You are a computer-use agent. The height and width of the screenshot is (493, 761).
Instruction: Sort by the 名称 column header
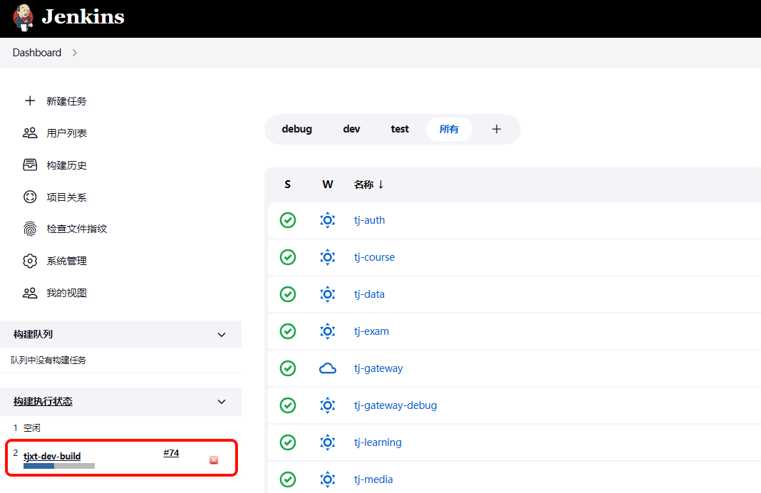click(369, 185)
